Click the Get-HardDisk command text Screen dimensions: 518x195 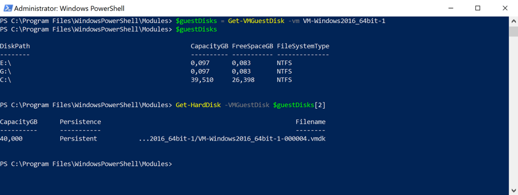coord(198,105)
